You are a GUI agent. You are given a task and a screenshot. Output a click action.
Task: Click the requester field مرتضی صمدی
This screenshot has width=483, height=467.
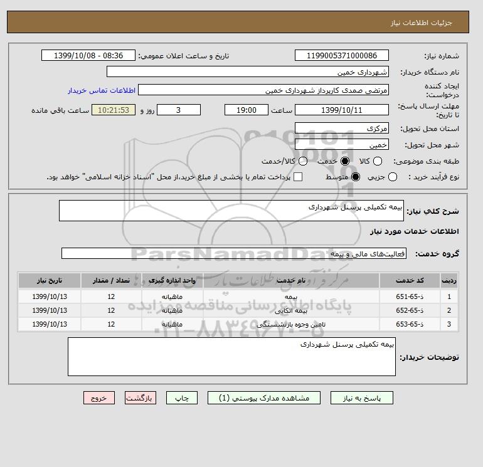[x=263, y=90]
